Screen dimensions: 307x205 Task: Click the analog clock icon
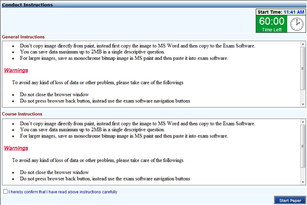pyautogui.click(x=297, y=24)
